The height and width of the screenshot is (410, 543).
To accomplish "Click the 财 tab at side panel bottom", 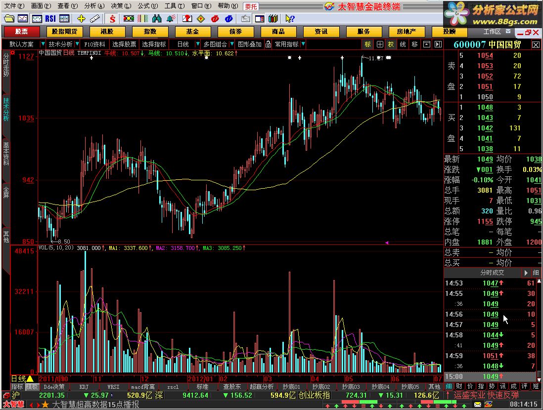I will [459, 386].
